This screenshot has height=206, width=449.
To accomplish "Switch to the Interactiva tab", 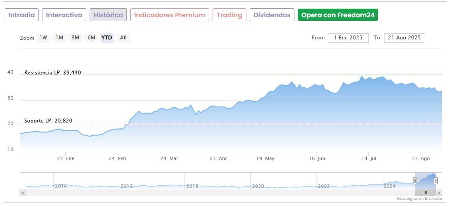I will click(64, 15).
